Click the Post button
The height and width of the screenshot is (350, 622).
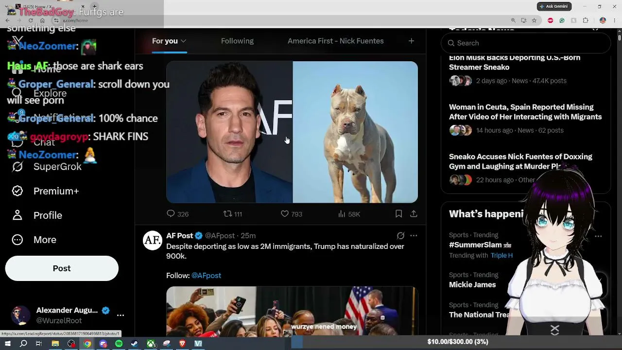click(62, 268)
